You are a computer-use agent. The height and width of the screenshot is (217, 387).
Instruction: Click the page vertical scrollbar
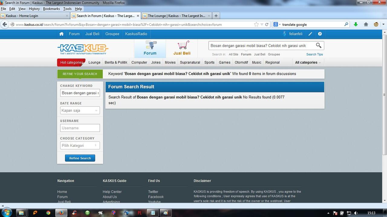[384, 94]
